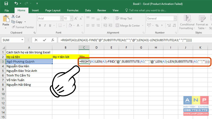Viewport: 212px width, 119px height.
Task: Increase Decimal places
Action: coord(169,25)
